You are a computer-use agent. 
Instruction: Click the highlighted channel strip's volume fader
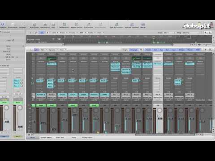coord(160,119)
